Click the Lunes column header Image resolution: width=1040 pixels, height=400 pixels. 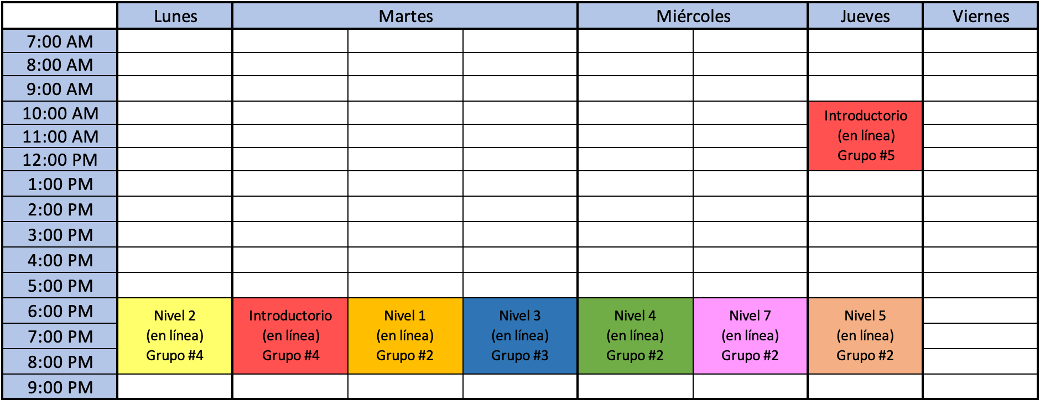[175, 16]
